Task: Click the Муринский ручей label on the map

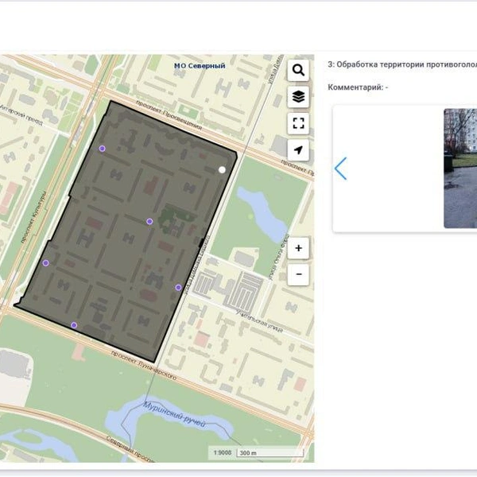Action: click(x=174, y=417)
